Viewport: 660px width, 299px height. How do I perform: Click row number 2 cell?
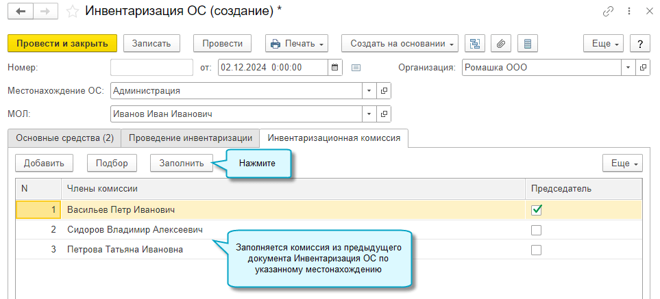39,230
